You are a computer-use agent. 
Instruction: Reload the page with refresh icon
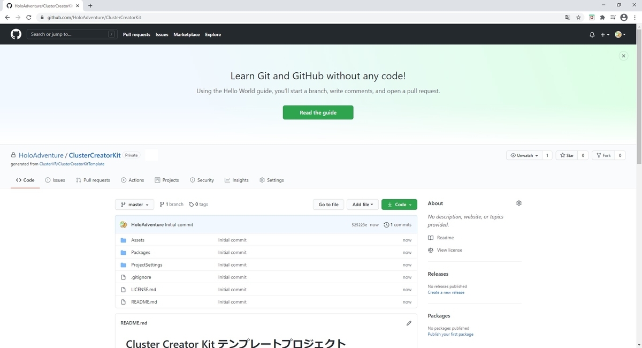[x=28, y=17]
